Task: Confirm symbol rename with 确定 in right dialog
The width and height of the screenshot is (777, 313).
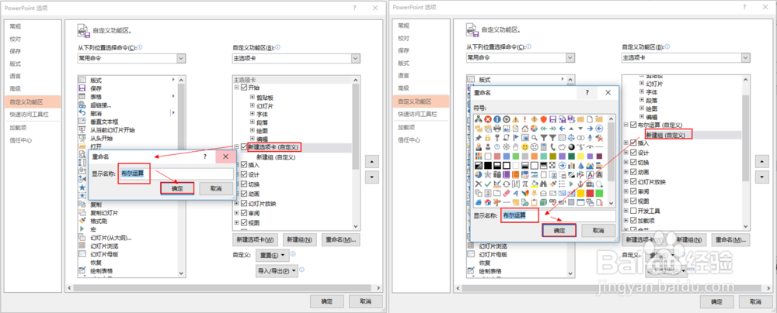Action: pos(559,230)
